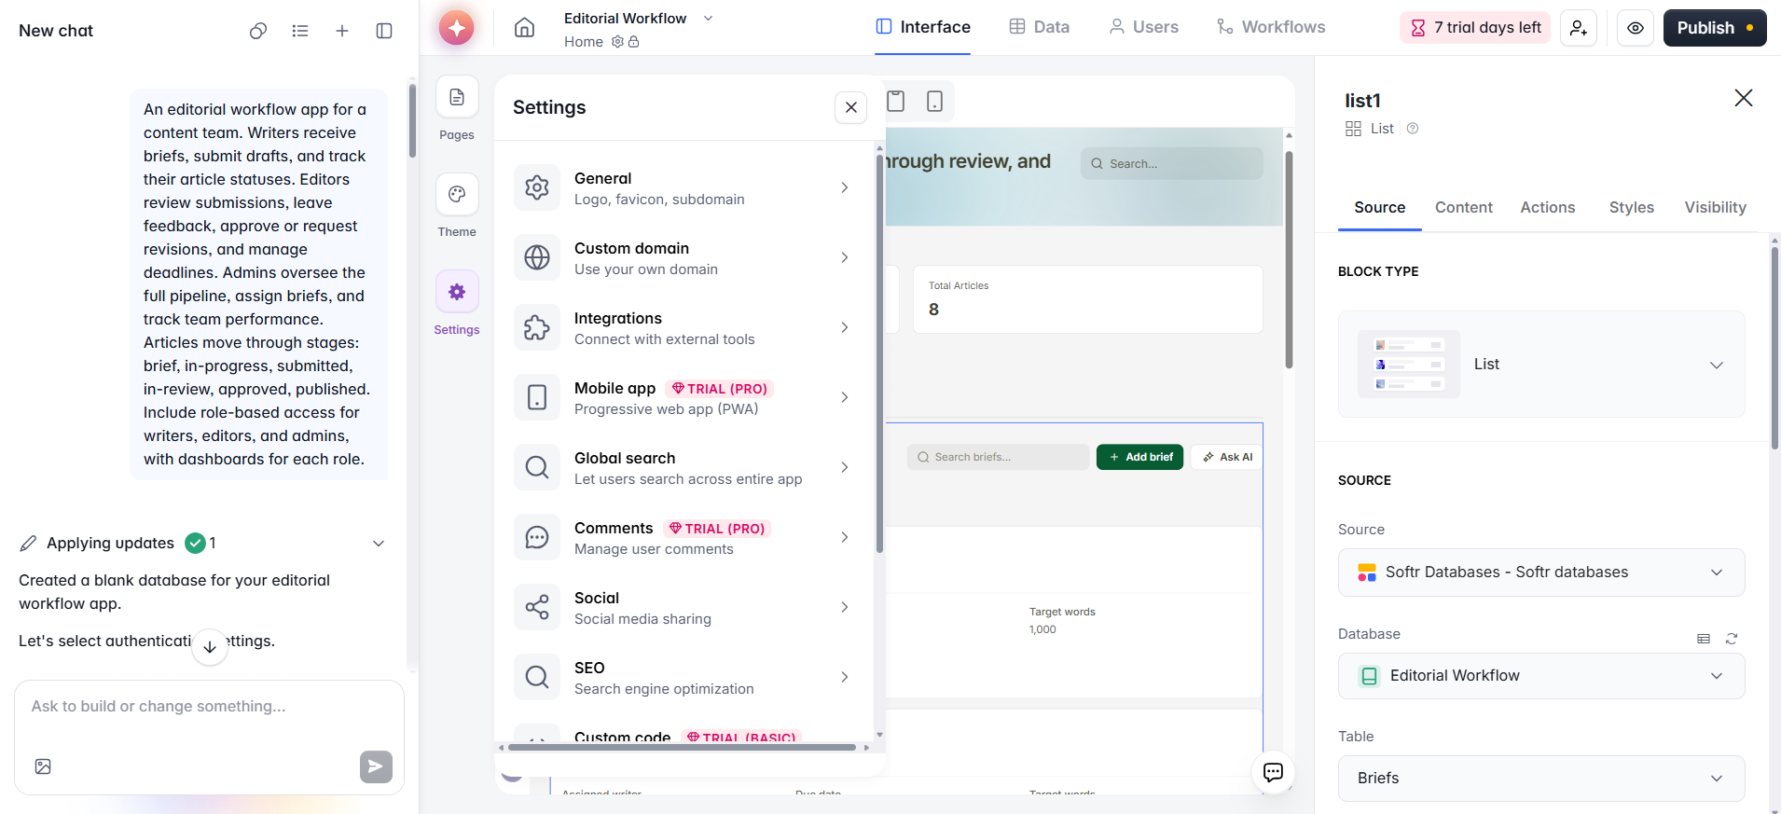Switch to mobile preview device icon
Viewport: 1781px width, 814px height.
click(934, 101)
